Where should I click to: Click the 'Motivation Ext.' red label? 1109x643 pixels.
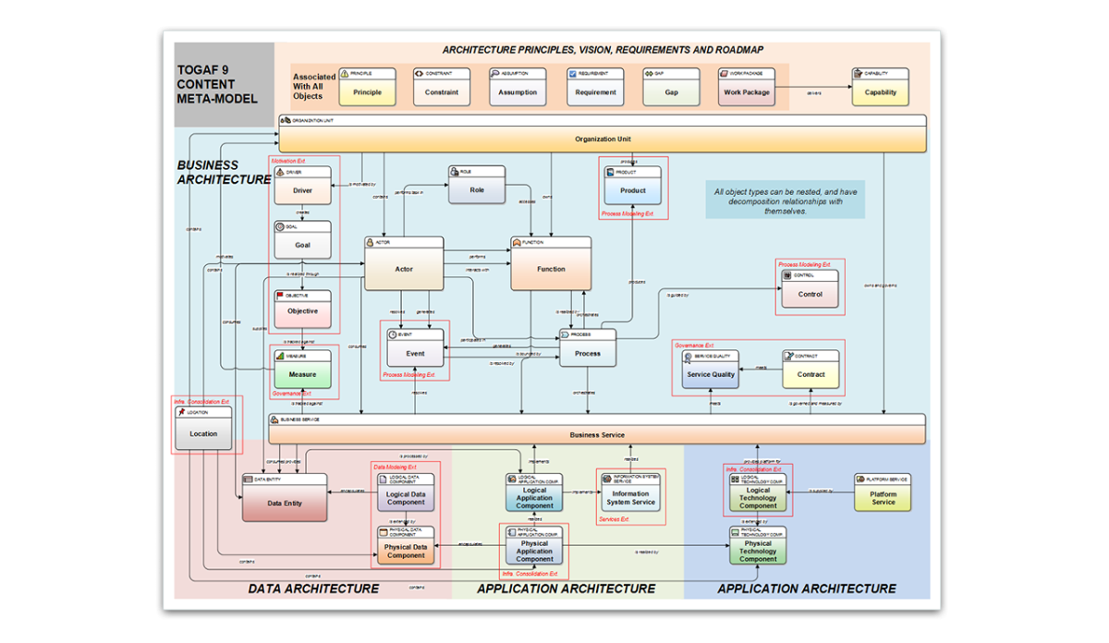pyautogui.click(x=288, y=160)
